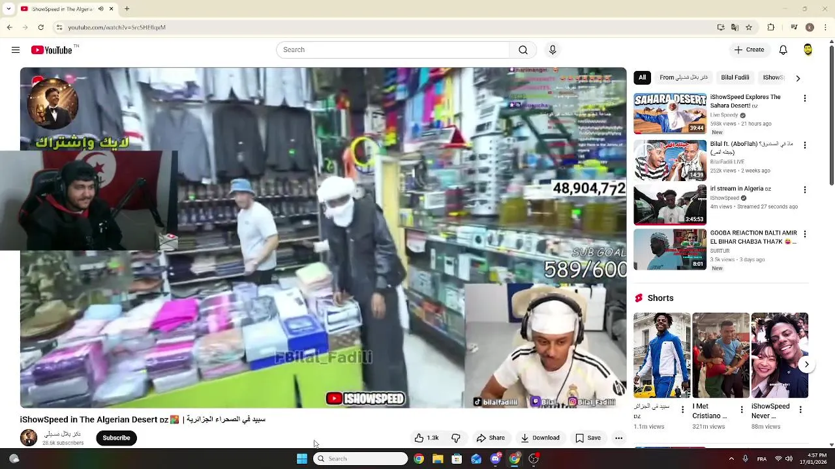Save the video to a playlist
The width and height of the screenshot is (835, 469).
click(x=588, y=438)
